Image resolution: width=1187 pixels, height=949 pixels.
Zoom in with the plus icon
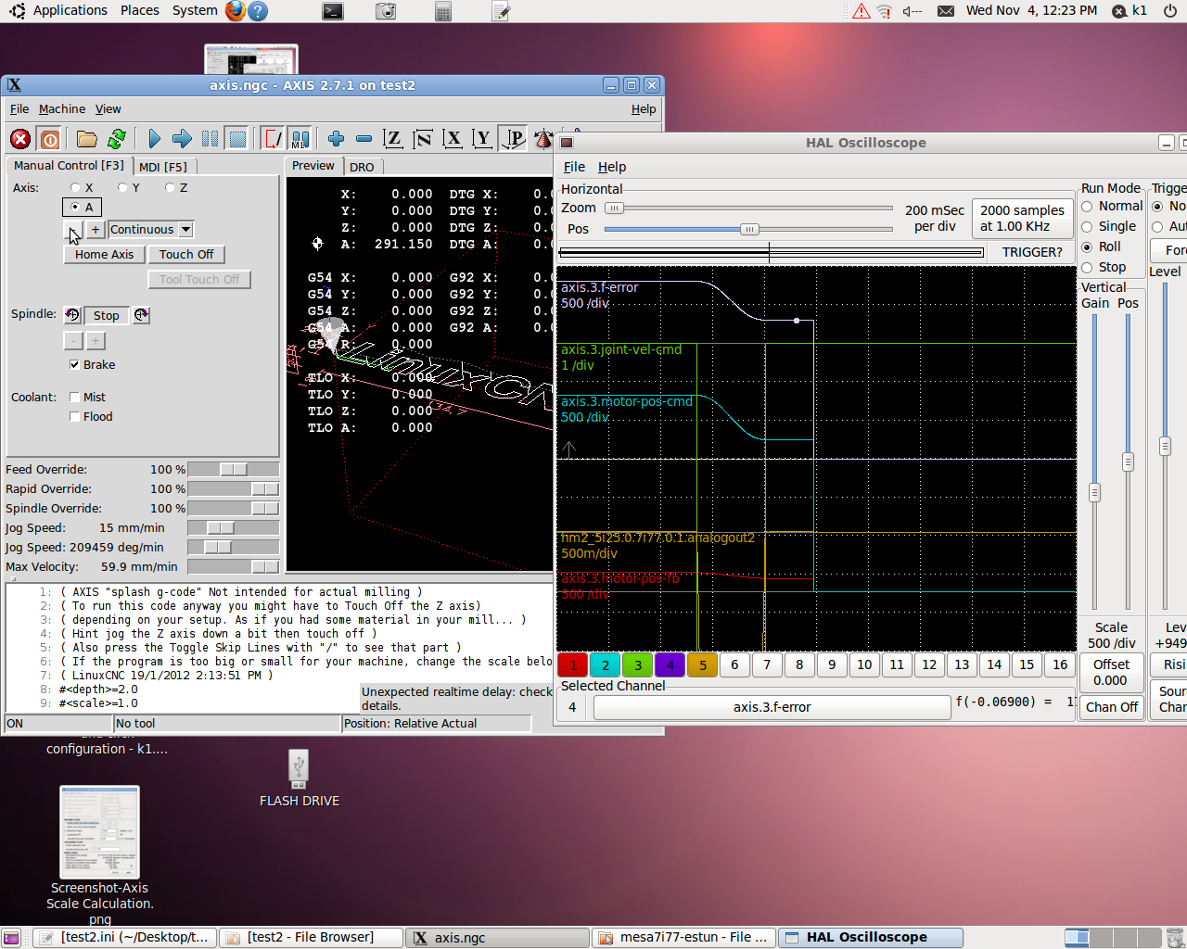click(x=336, y=139)
